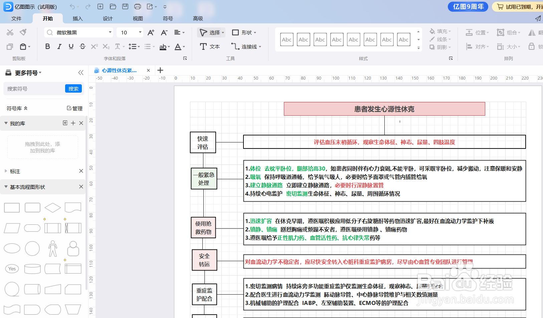543x318 pixels.
Task: Open the font family dropdown
Action: (110, 32)
